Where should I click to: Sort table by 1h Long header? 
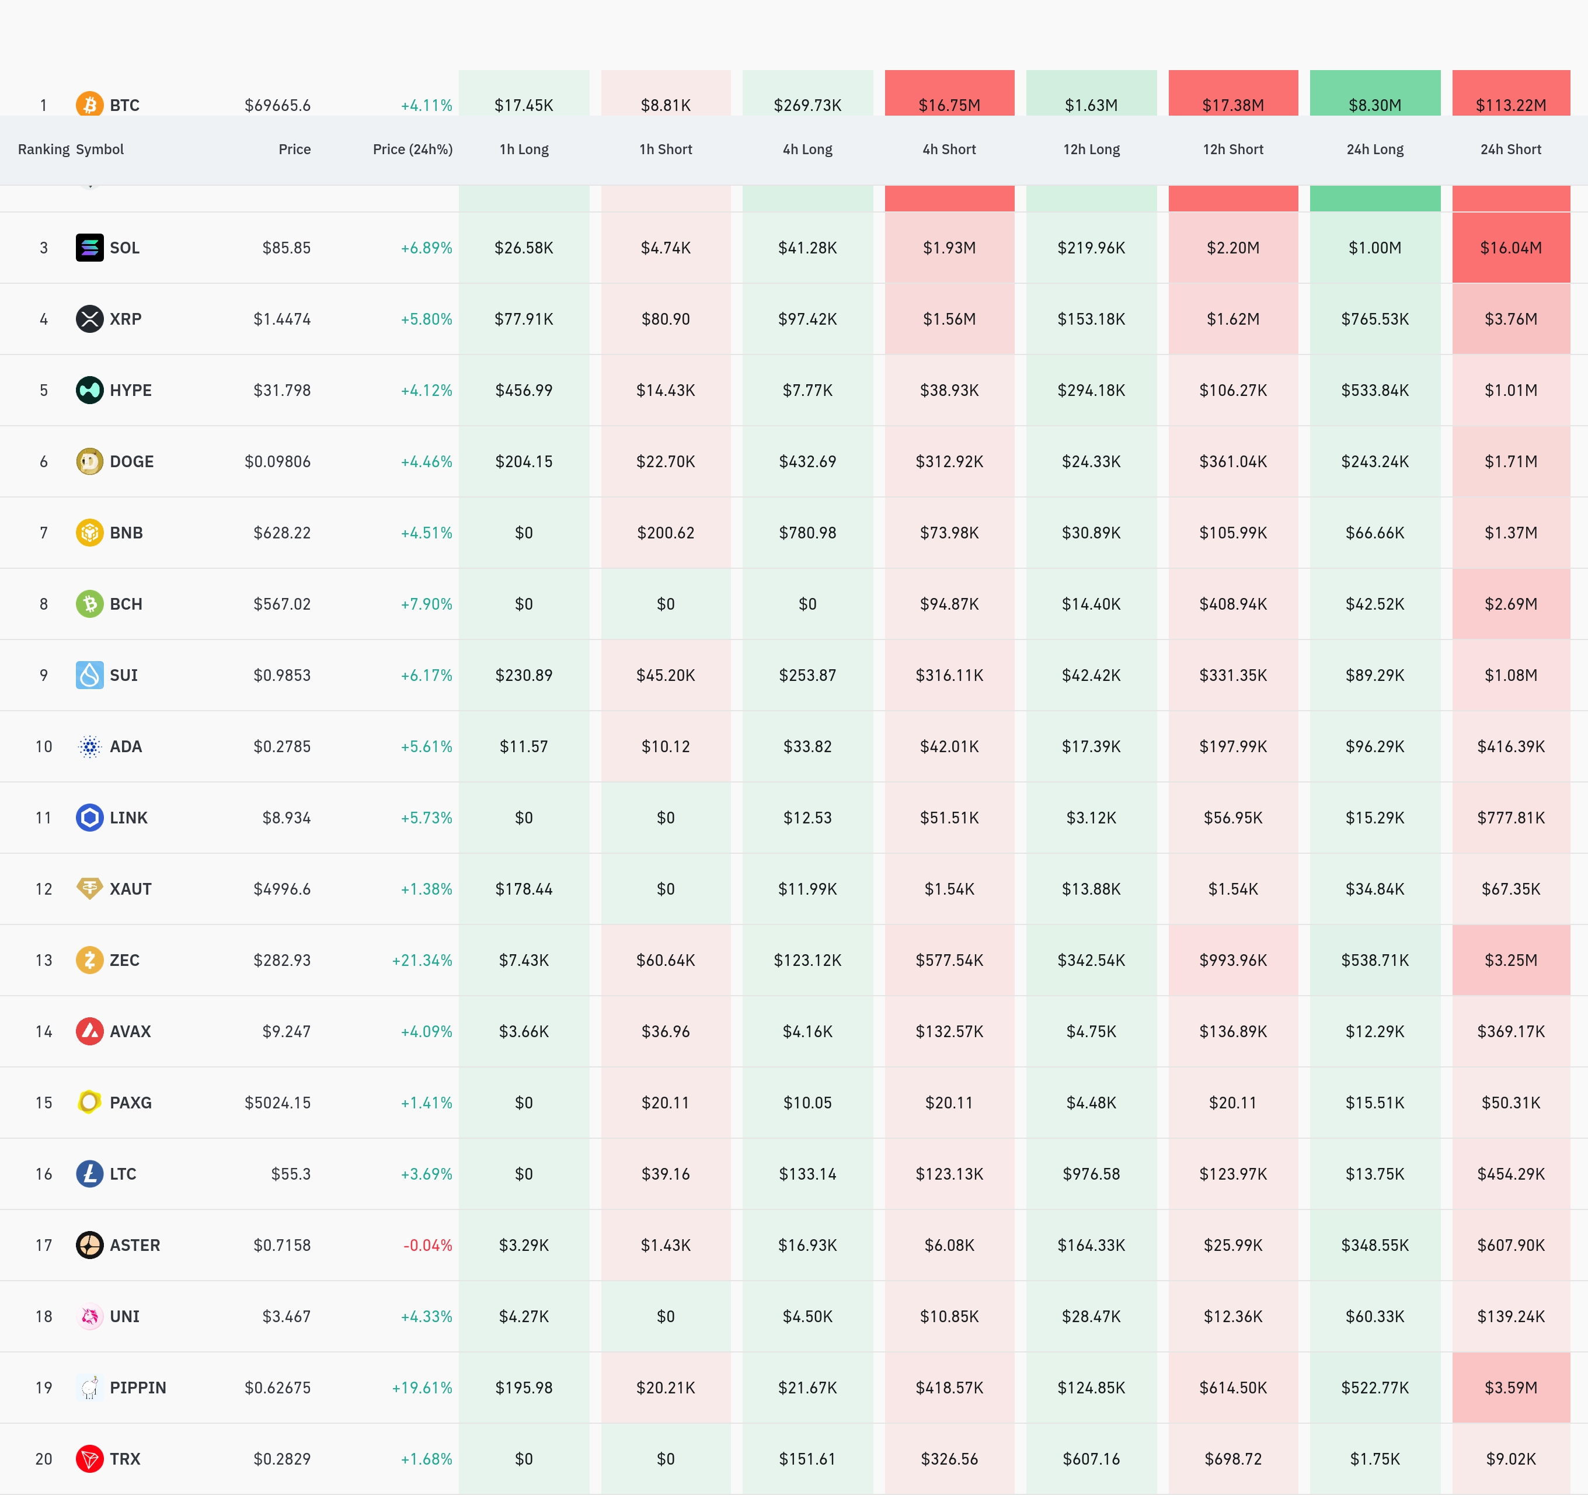coord(523,149)
